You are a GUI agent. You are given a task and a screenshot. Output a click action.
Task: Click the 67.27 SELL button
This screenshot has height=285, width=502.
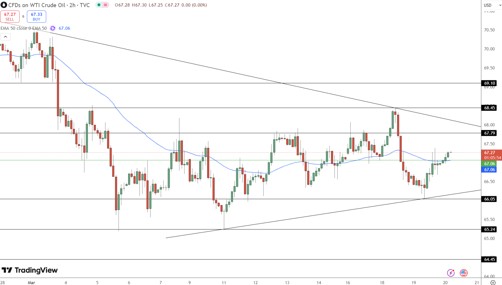pos(10,17)
